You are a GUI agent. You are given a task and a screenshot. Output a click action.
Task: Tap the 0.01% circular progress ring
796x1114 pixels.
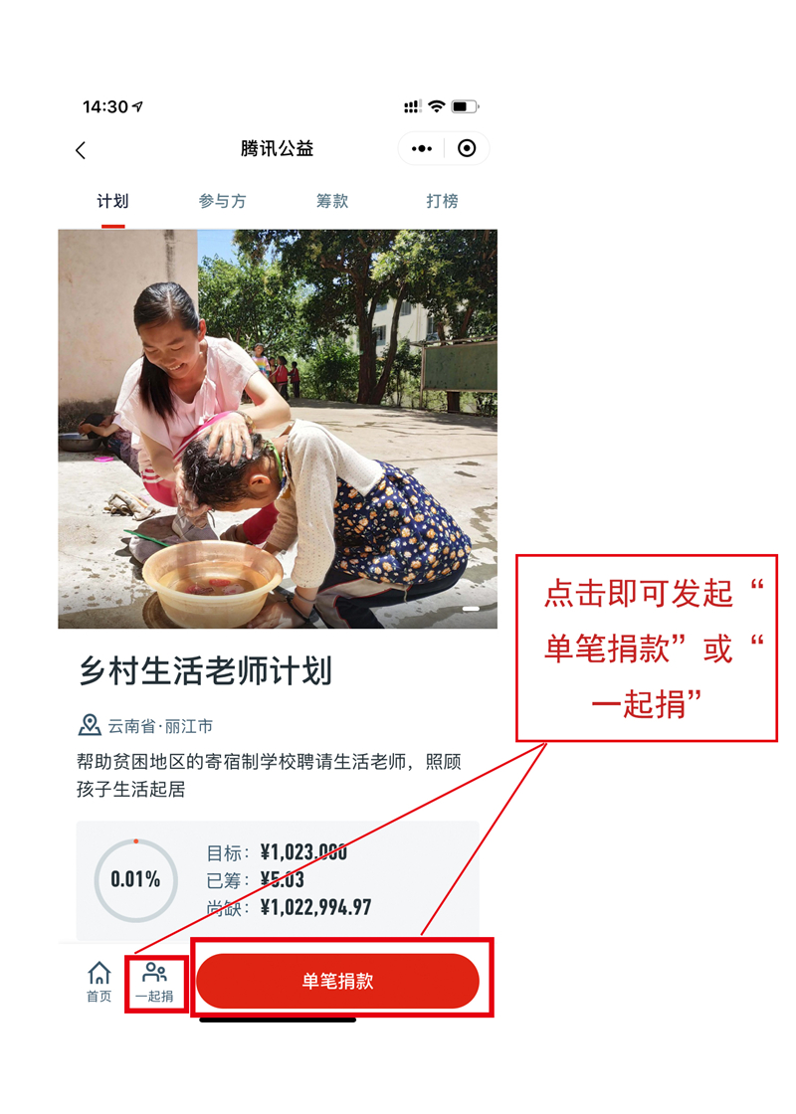135,879
